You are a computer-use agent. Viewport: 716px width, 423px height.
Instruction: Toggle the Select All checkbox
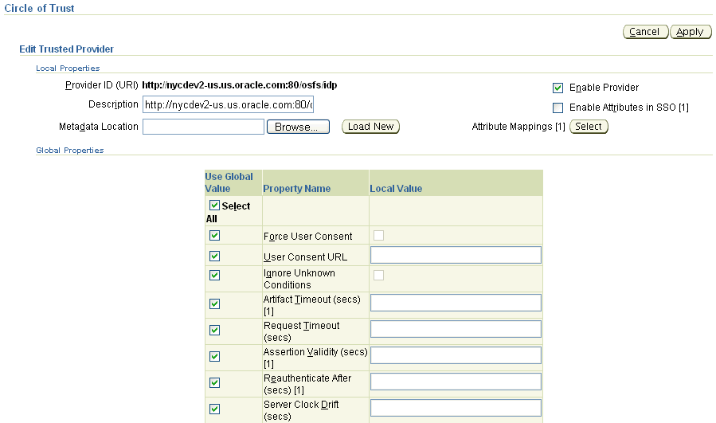point(214,205)
